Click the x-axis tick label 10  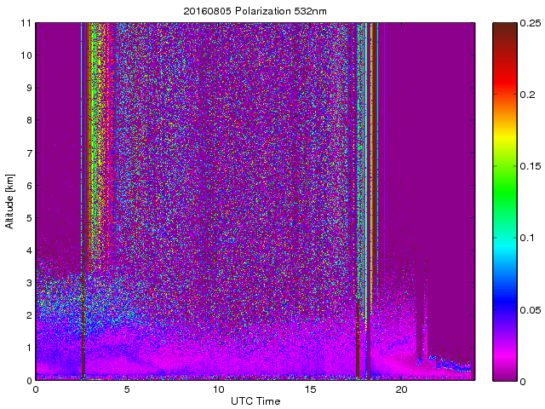218,389
